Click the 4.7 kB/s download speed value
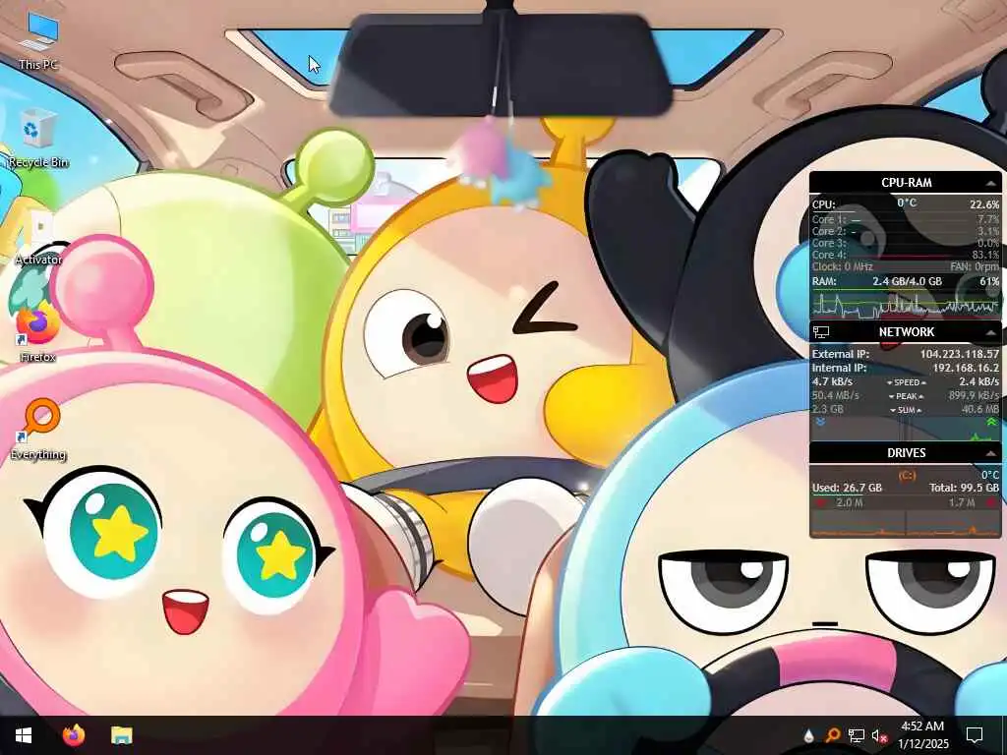The image size is (1007, 755). (832, 381)
